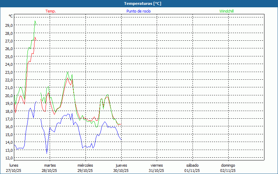Image resolution: width=278 pixels, height=174 pixels.
Task: Click the 'sábado 01/11/25' date label
Action: tap(192, 168)
